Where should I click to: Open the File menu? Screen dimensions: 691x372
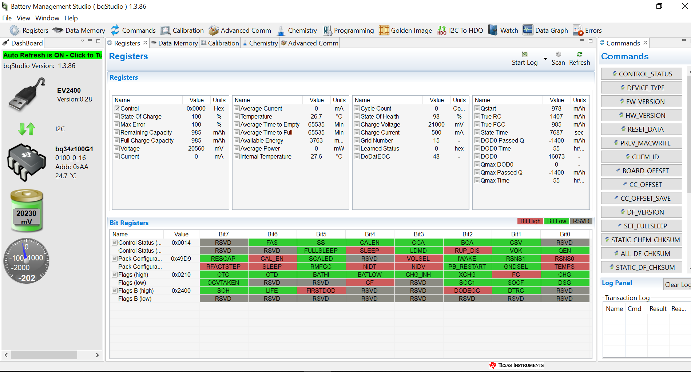7,18
